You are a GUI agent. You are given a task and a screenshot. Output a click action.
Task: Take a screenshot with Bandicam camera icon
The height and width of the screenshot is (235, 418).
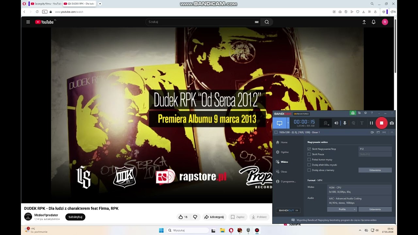pyautogui.click(x=392, y=123)
